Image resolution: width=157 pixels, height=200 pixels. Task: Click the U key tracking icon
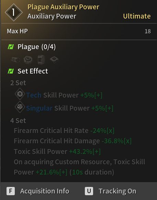click(89, 191)
